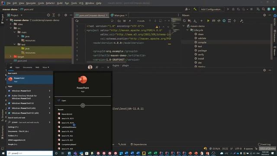Image resolution: width=277 pixels, height=156 pixels.
Task: Expand the target folder
Action: coord(10,57)
